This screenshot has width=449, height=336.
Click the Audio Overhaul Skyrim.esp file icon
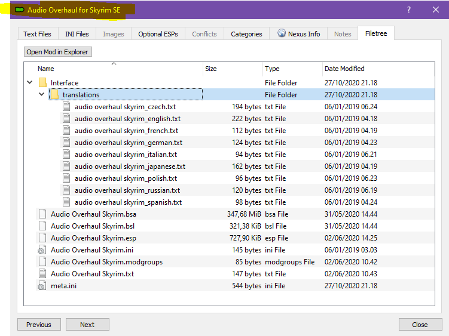coord(42,238)
